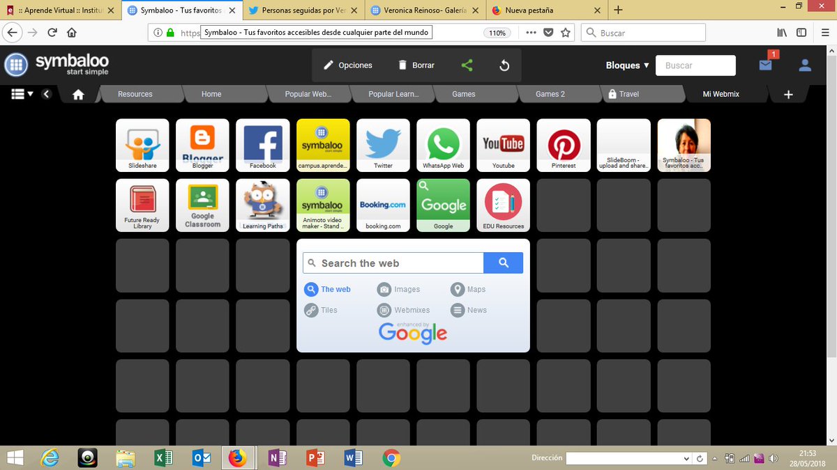Image resolution: width=837 pixels, height=470 pixels.
Task: Click the undo arrow icon in toolbar
Action: 504,65
